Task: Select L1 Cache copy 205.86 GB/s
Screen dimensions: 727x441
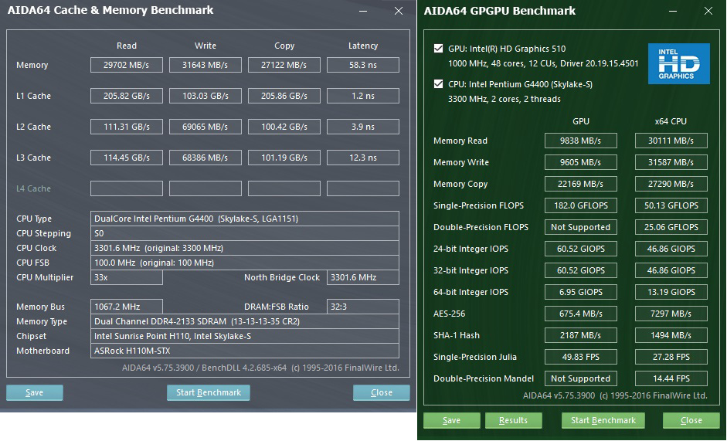Action: (x=284, y=96)
